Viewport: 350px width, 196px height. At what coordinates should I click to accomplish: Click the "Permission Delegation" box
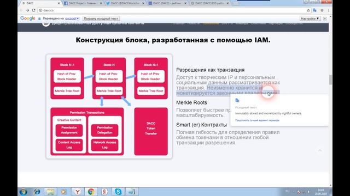(104, 130)
